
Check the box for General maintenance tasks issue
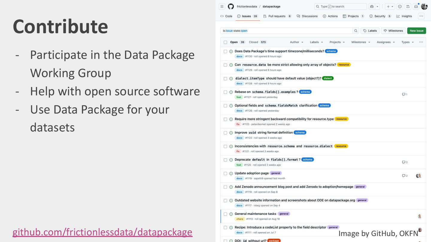[x=225, y=214]
